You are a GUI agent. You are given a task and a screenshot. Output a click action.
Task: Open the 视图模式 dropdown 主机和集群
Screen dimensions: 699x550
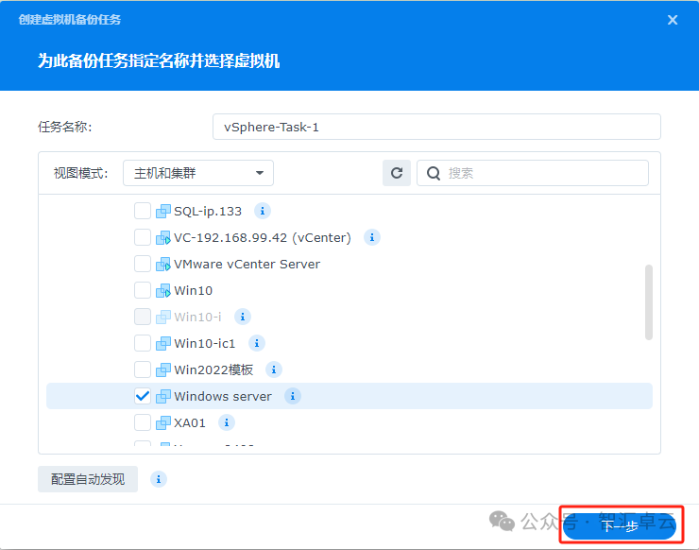point(198,173)
